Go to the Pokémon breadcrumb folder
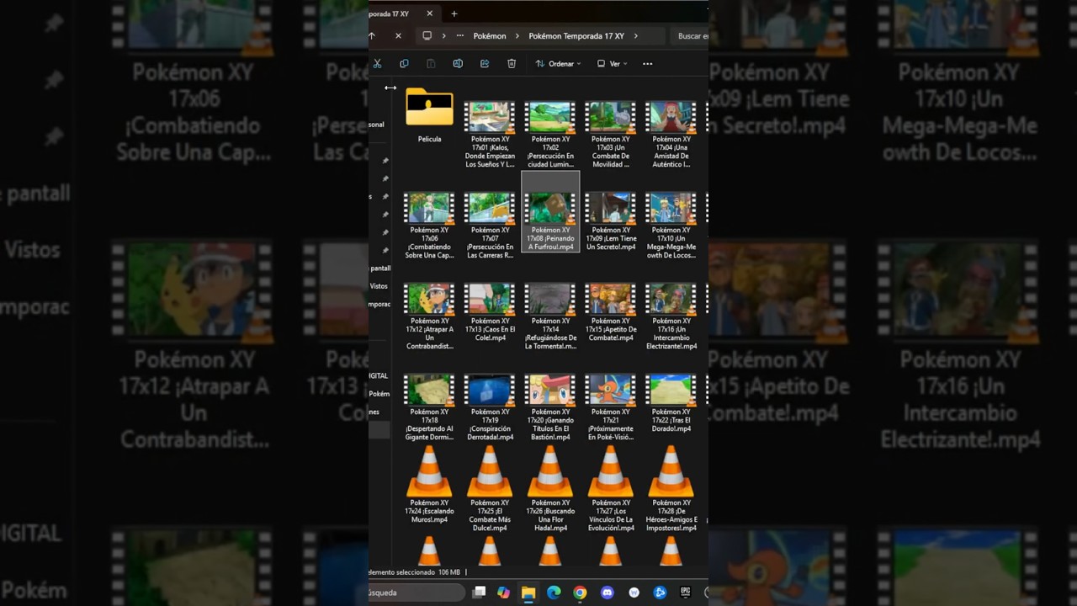 pyautogui.click(x=490, y=36)
